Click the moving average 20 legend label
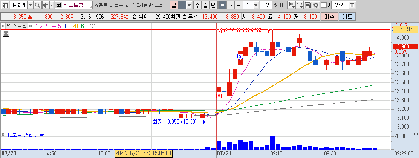The height and width of the screenshot is (158, 419). 75,26
